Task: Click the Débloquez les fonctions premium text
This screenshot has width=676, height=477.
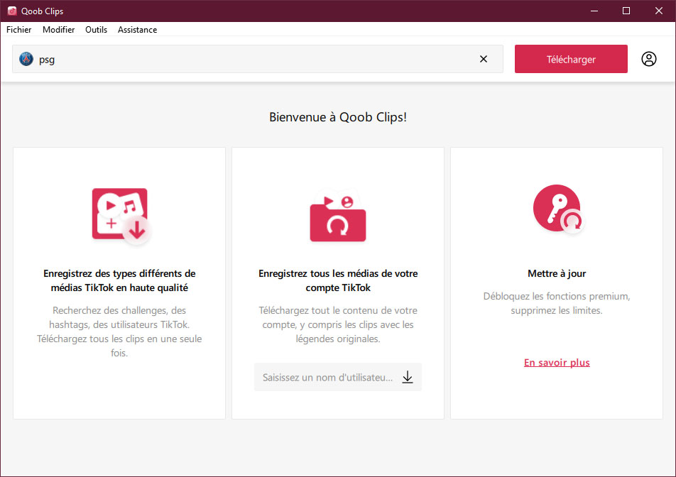Action: [x=557, y=303]
